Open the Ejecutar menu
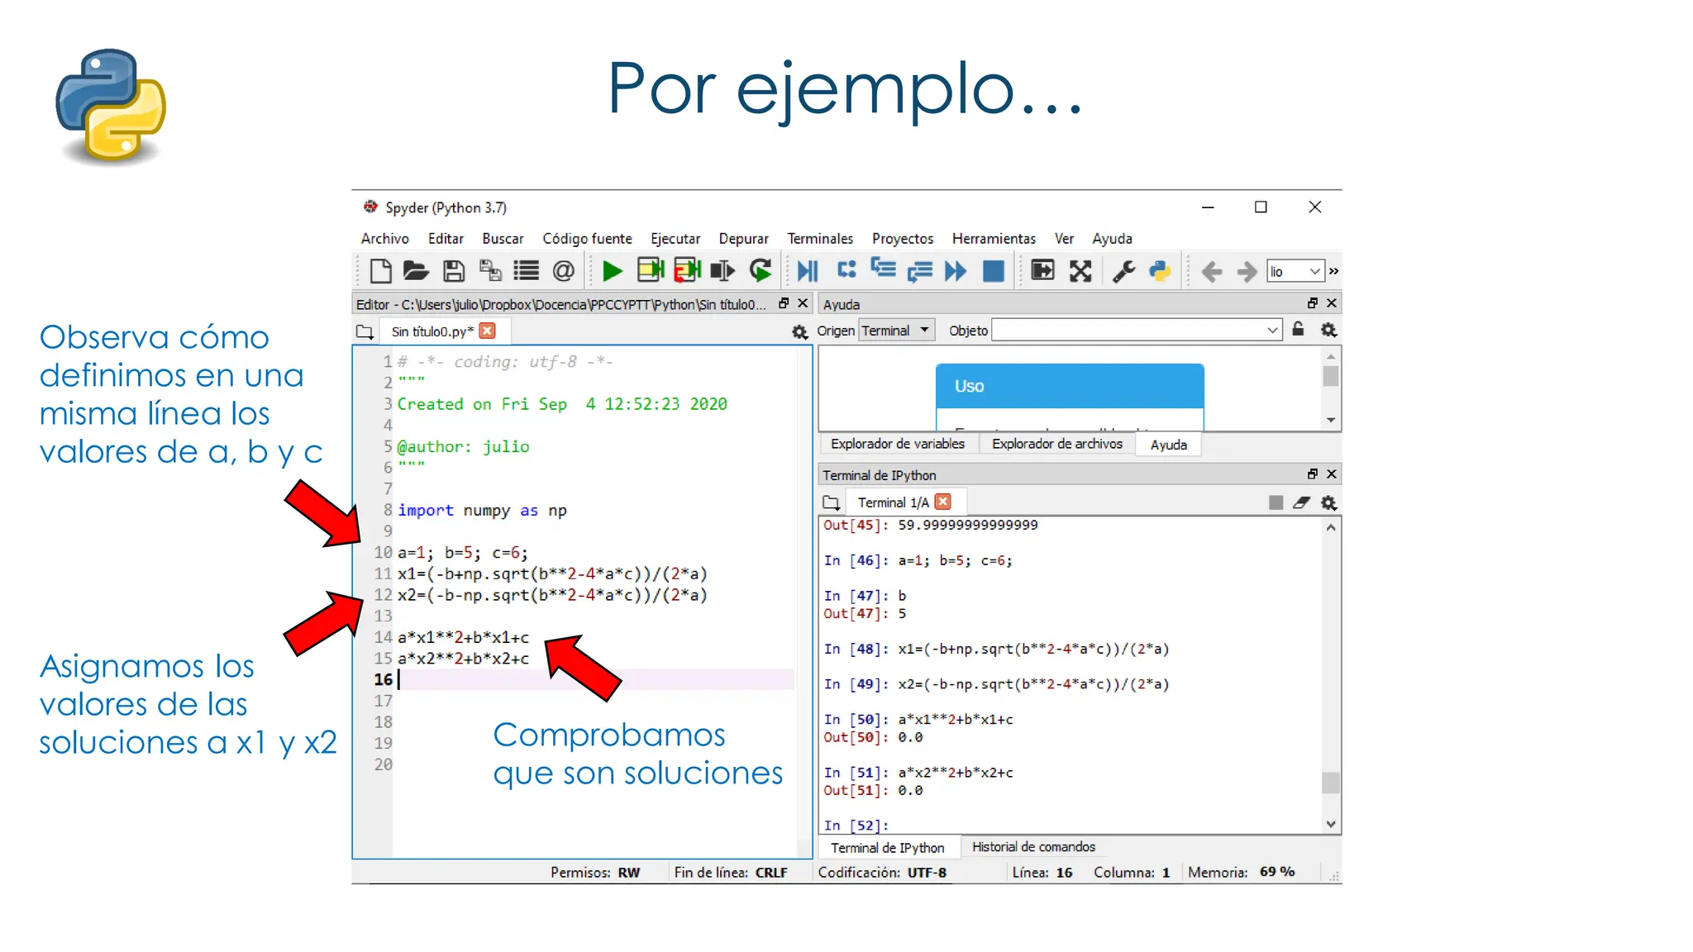 [675, 238]
